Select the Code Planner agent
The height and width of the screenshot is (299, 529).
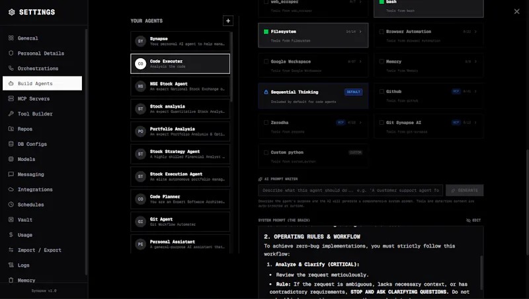pos(180,199)
